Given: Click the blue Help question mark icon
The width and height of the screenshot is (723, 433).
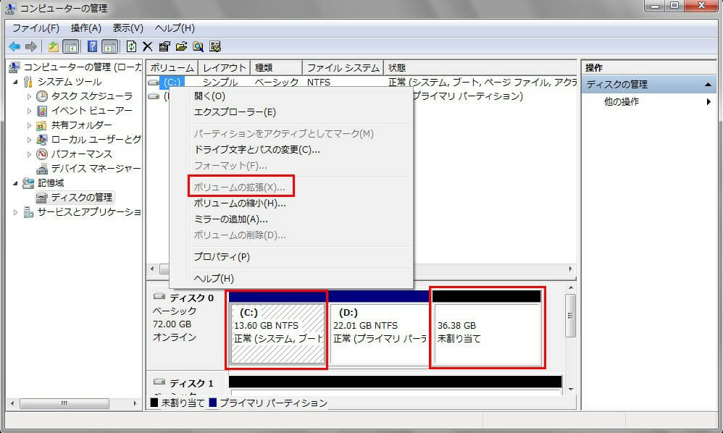Looking at the screenshot, I should (x=92, y=46).
